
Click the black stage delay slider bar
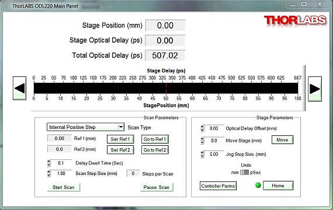coord(166,88)
